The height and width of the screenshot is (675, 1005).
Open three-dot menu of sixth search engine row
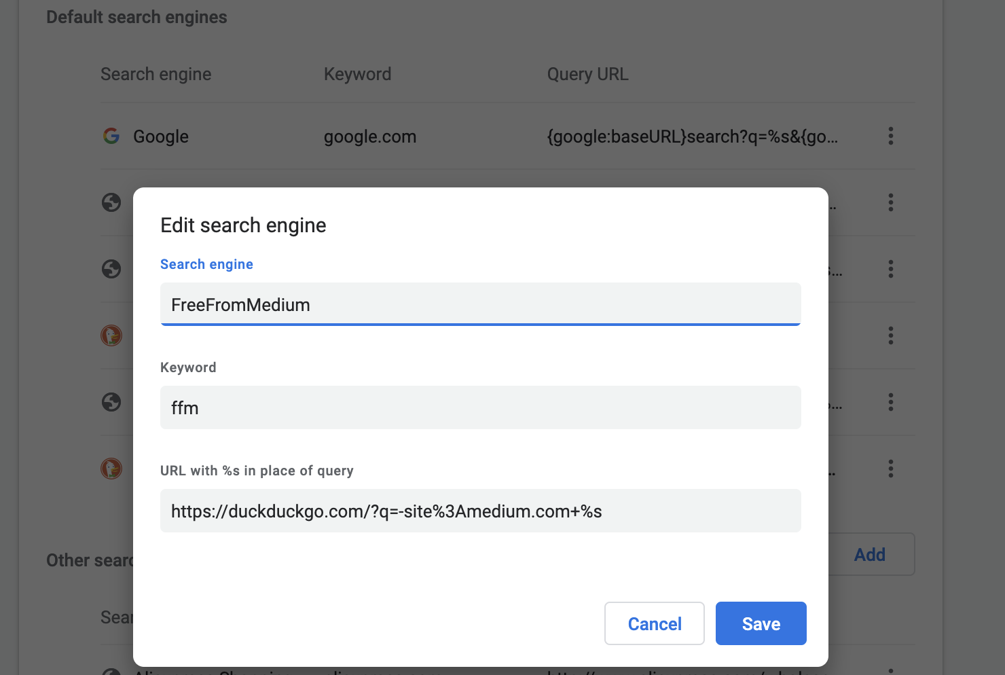point(890,469)
